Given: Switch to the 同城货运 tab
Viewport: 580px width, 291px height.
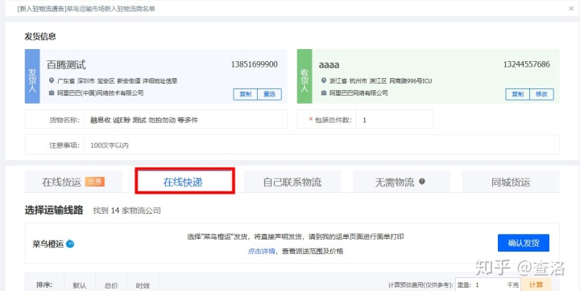Looking at the screenshot, I should pos(511,182).
